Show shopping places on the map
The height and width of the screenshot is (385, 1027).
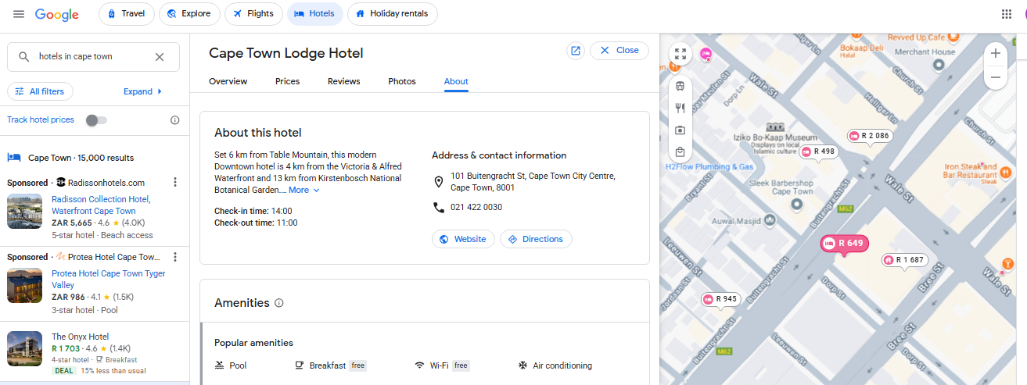(680, 152)
